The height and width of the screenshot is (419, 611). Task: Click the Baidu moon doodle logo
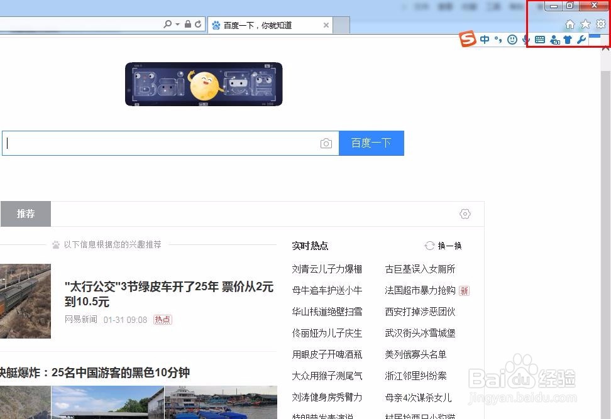click(x=204, y=84)
